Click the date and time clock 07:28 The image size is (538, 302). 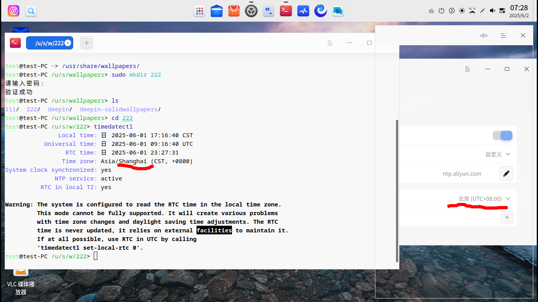pos(519,11)
